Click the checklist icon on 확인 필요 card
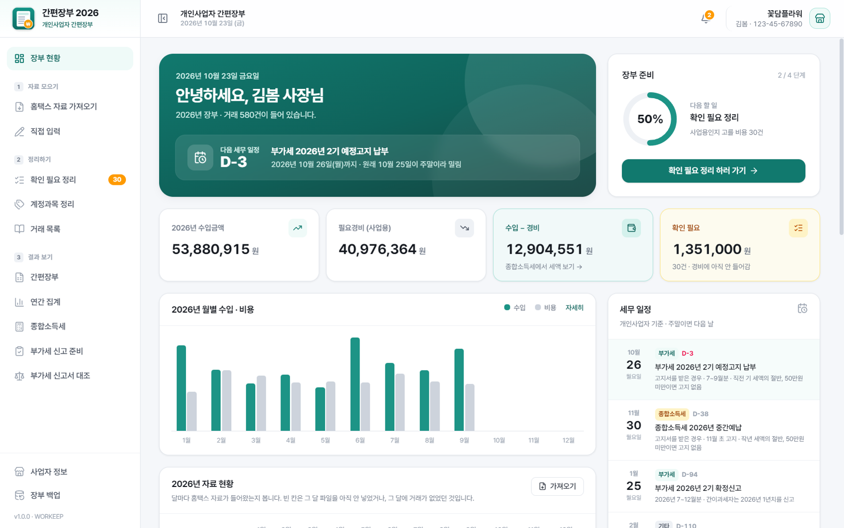Viewport: 844px width, 528px height. pyautogui.click(x=798, y=228)
